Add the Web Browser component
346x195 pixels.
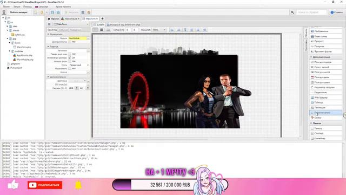(325, 97)
